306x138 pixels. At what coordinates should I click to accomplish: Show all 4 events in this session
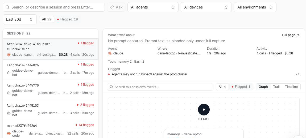pos(222,87)
